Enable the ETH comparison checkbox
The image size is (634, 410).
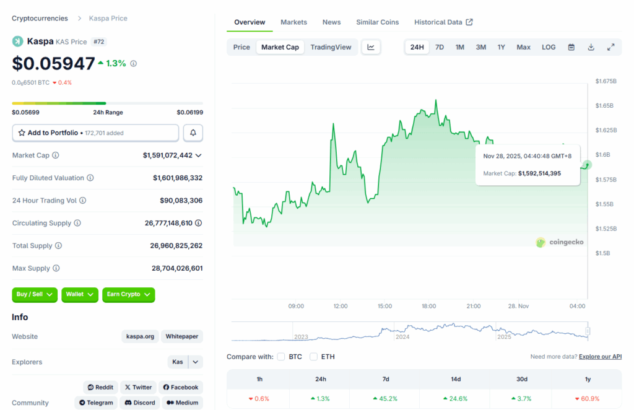pyautogui.click(x=313, y=357)
